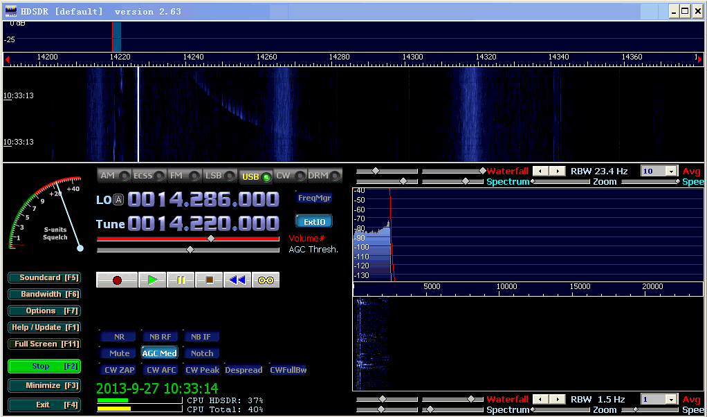Increase upper RBW with right arrow
The width and height of the screenshot is (707, 417).
[558, 171]
